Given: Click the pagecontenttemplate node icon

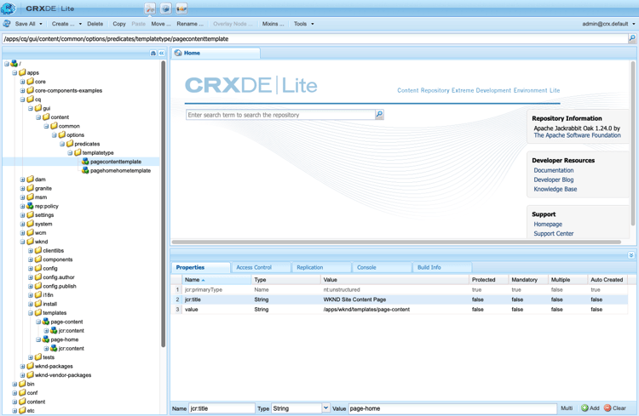Looking at the screenshot, I should pos(85,162).
